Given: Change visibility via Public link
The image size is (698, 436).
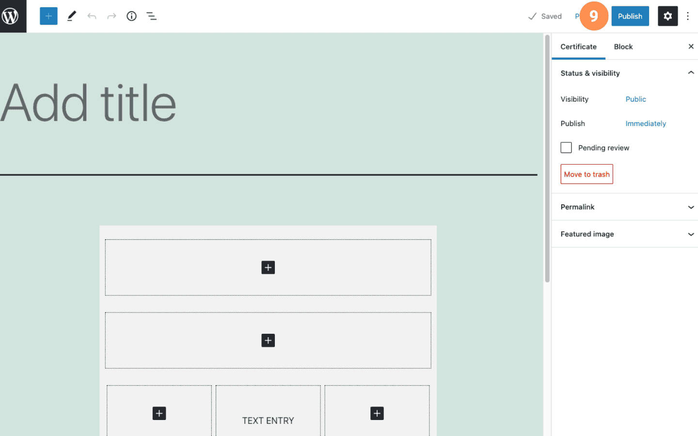Looking at the screenshot, I should click(635, 99).
